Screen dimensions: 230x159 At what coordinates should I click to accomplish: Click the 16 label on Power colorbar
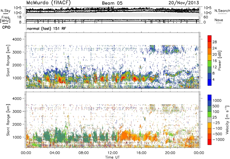[214, 61]
